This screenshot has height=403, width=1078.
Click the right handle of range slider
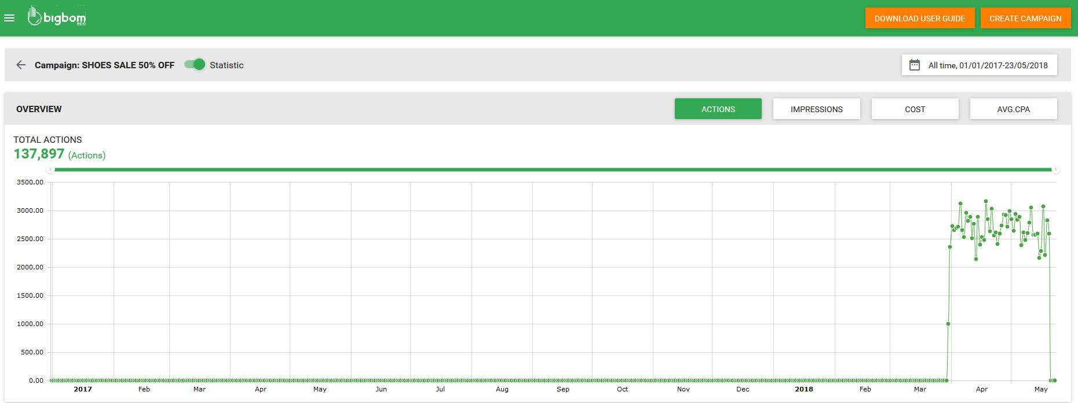tap(1056, 169)
